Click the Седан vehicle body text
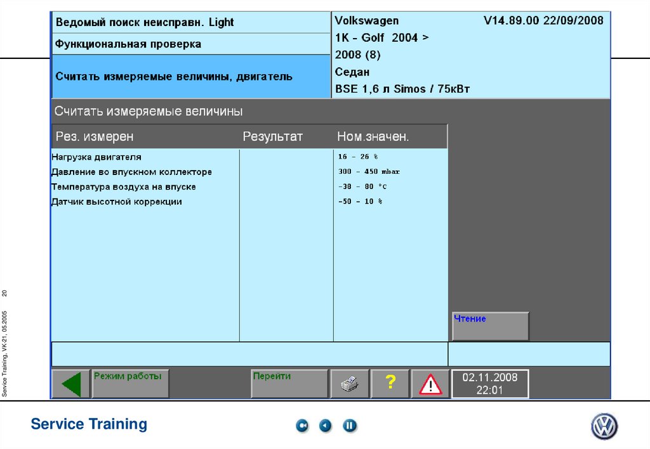This screenshot has width=650, height=449. click(352, 72)
